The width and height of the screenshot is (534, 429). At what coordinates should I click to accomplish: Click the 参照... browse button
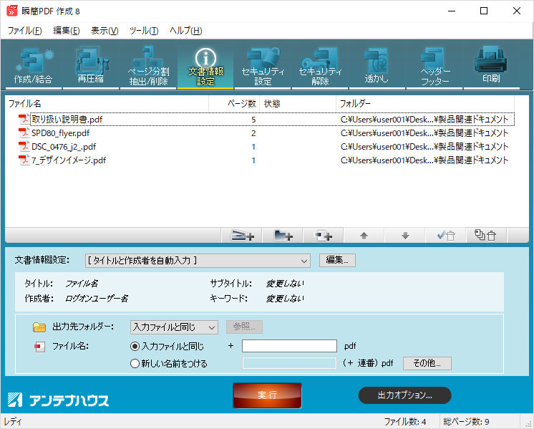point(244,327)
